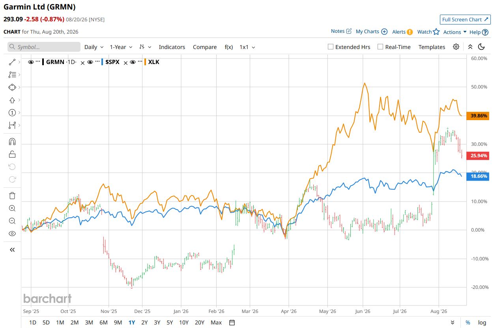Click the show/hide drawings eye icon
This screenshot has height=328, width=492.
[x=12, y=234]
